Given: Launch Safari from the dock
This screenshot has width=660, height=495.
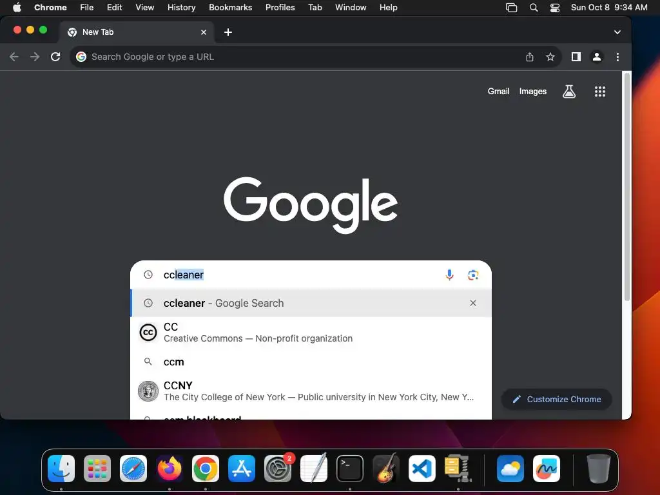Looking at the screenshot, I should 133,469.
